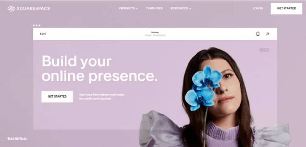Click top-right Get Started button
This screenshot has height=147, width=306.
pyautogui.click(x=286, y=8)
